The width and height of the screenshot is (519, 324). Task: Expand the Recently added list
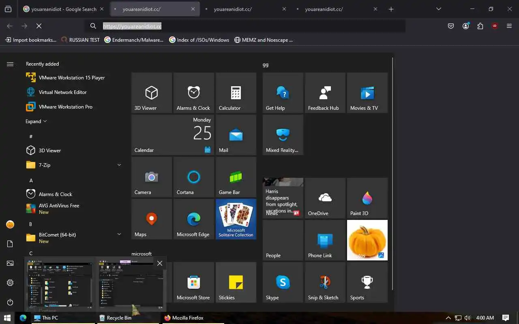[x=36, y=122]
